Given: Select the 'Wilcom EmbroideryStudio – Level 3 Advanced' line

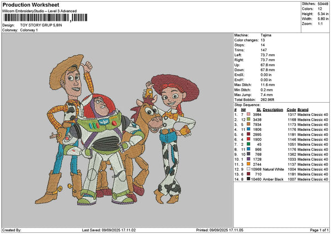Looking at the screenshot, I should click(40, 11).
